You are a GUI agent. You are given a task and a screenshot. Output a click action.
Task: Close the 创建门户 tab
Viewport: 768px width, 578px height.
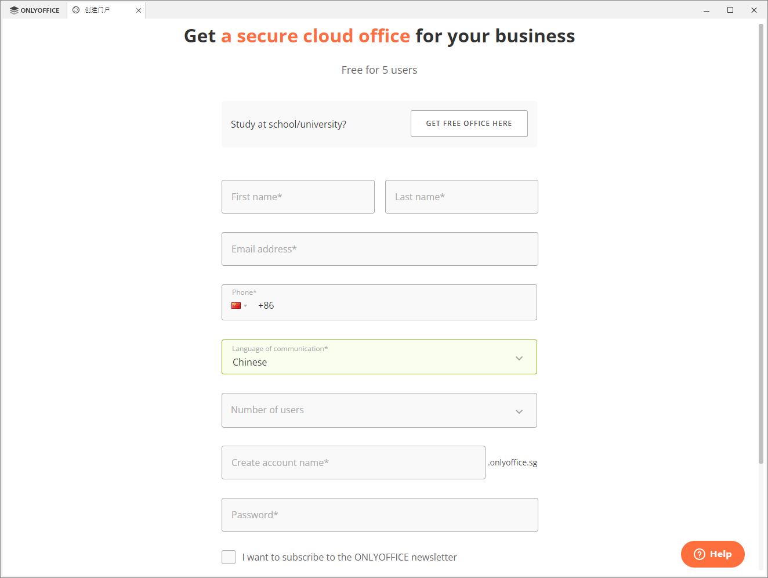coord(139,10)
